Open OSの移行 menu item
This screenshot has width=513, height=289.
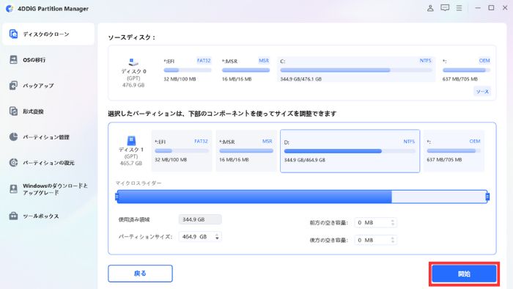[x=48, y=60]
